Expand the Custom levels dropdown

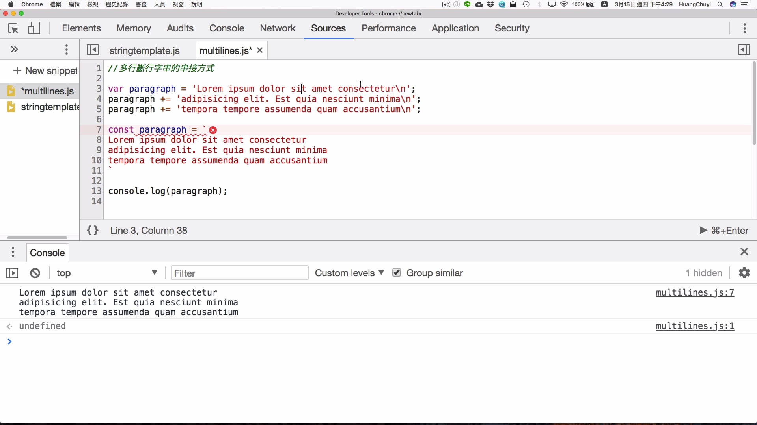click(x=349, y=273)
